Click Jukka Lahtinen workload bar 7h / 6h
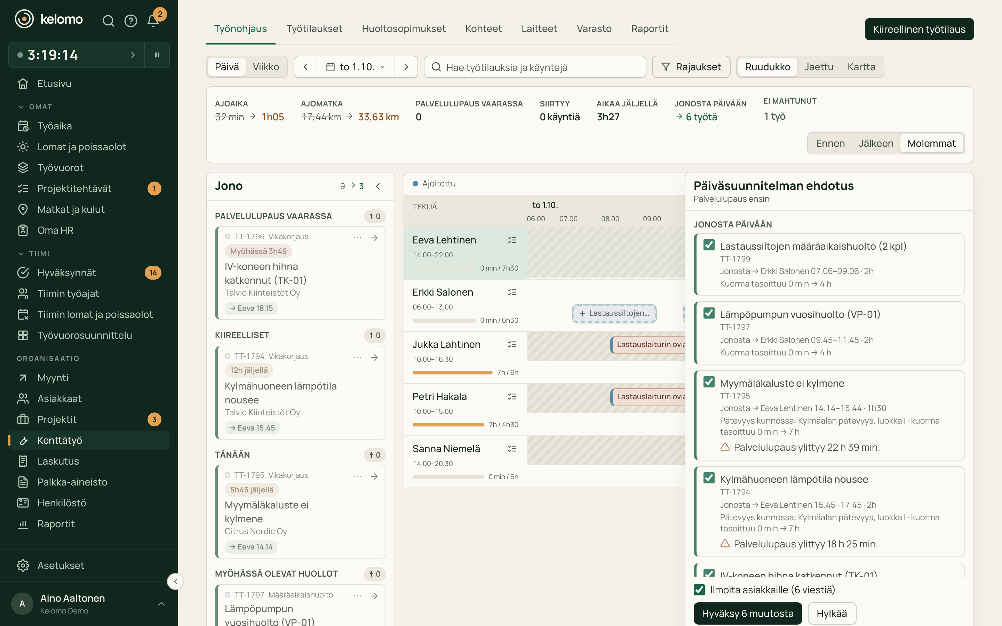The image size is (1002, 626). 453,372
